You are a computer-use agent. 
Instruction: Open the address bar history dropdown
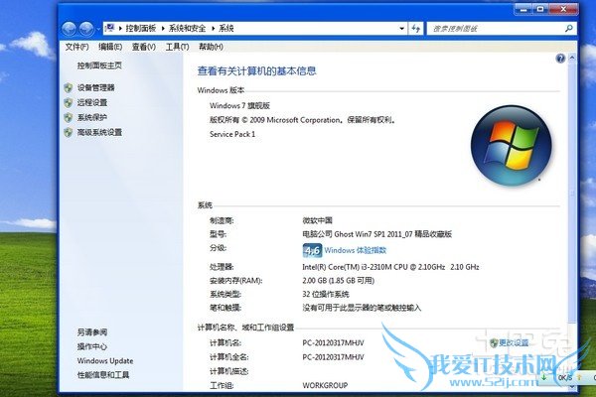401,28
